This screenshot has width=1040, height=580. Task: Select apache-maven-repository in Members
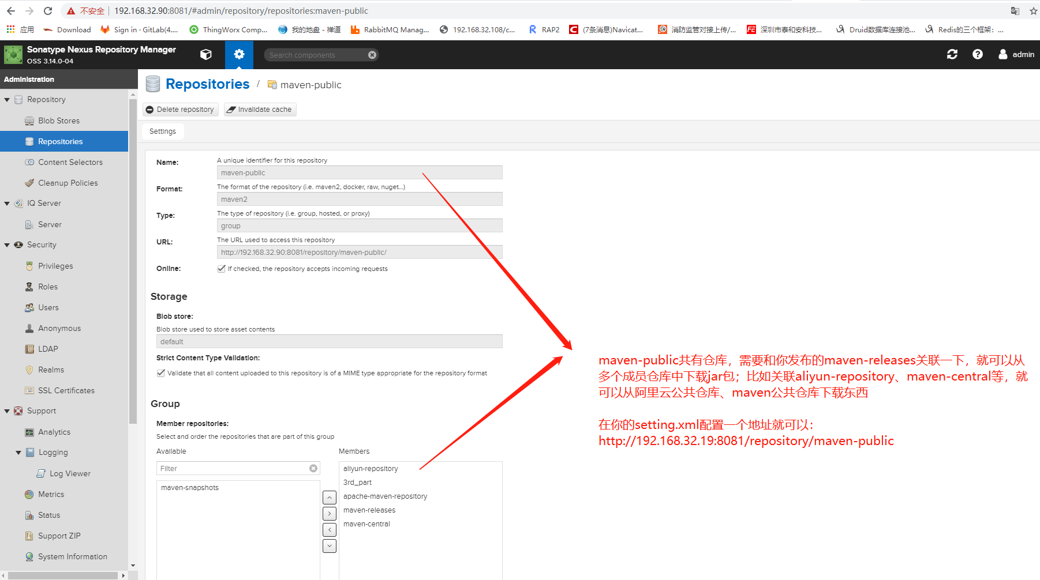[385, 496]
